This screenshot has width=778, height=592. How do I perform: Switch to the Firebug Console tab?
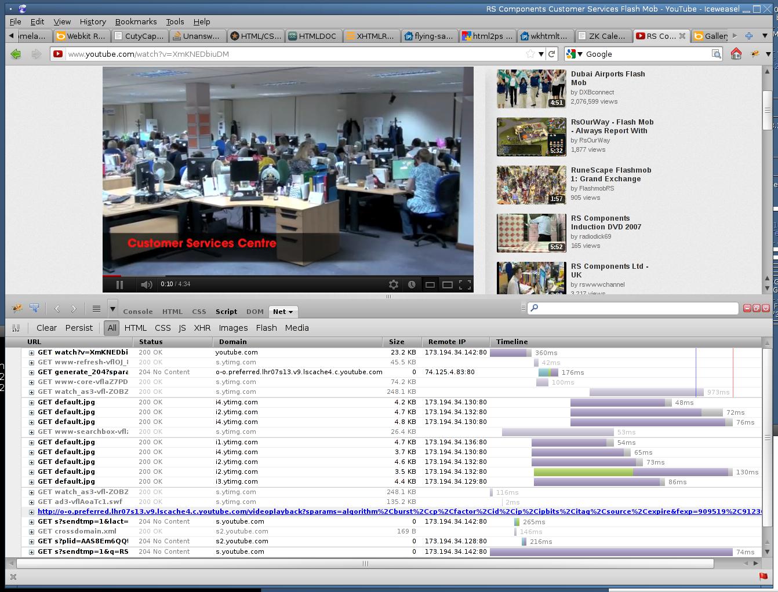point(138,312)
